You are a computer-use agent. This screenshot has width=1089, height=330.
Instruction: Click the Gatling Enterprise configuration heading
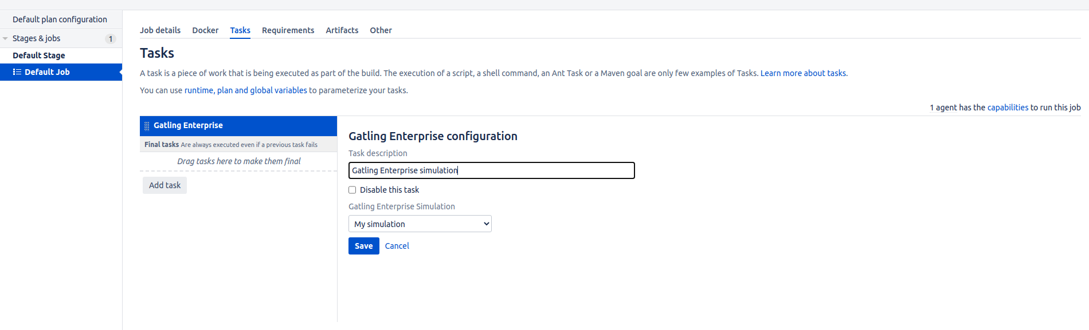click(433, 136)
